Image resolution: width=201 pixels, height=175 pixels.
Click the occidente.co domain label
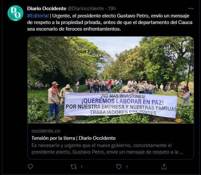(x=46, y=131)
